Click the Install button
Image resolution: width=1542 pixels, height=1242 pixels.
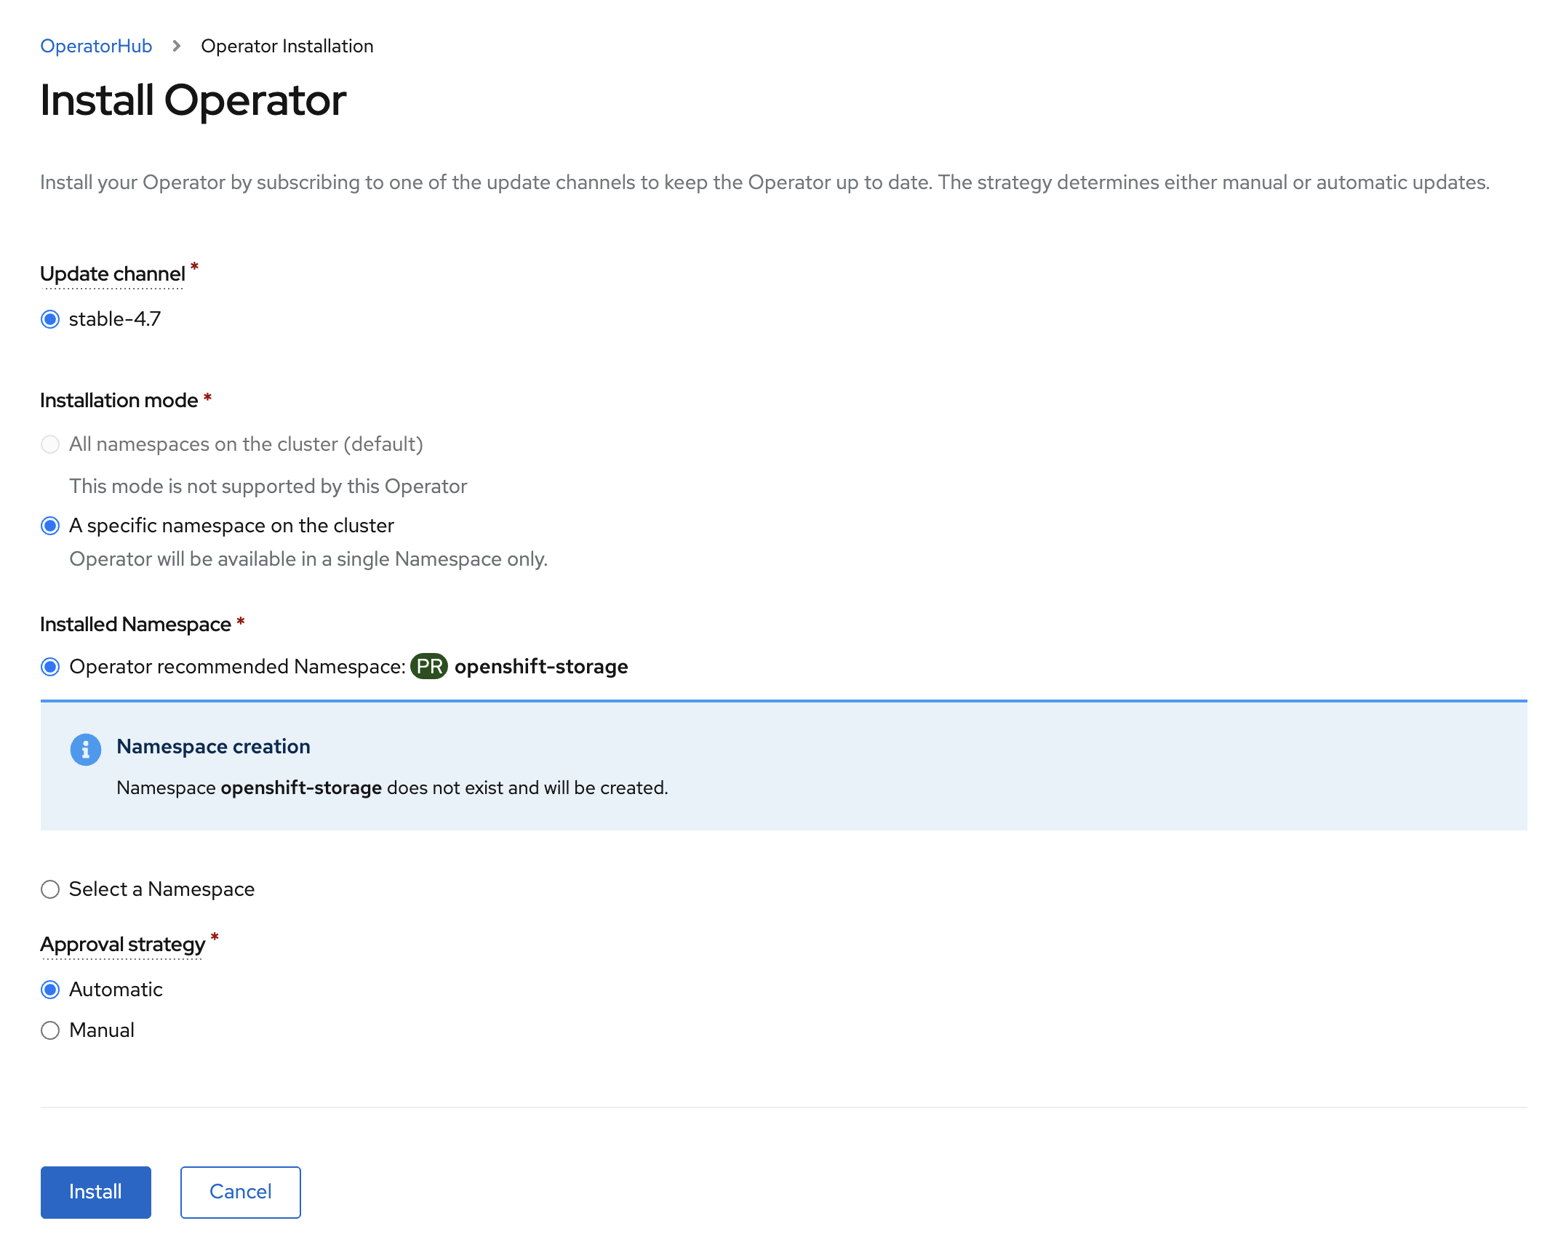coord(96,1192)
